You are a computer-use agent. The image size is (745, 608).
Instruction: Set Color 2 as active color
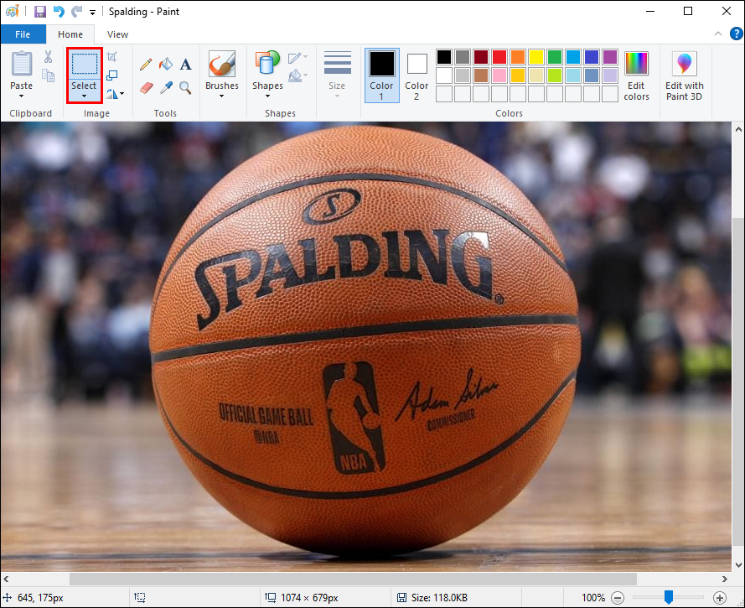416,75
